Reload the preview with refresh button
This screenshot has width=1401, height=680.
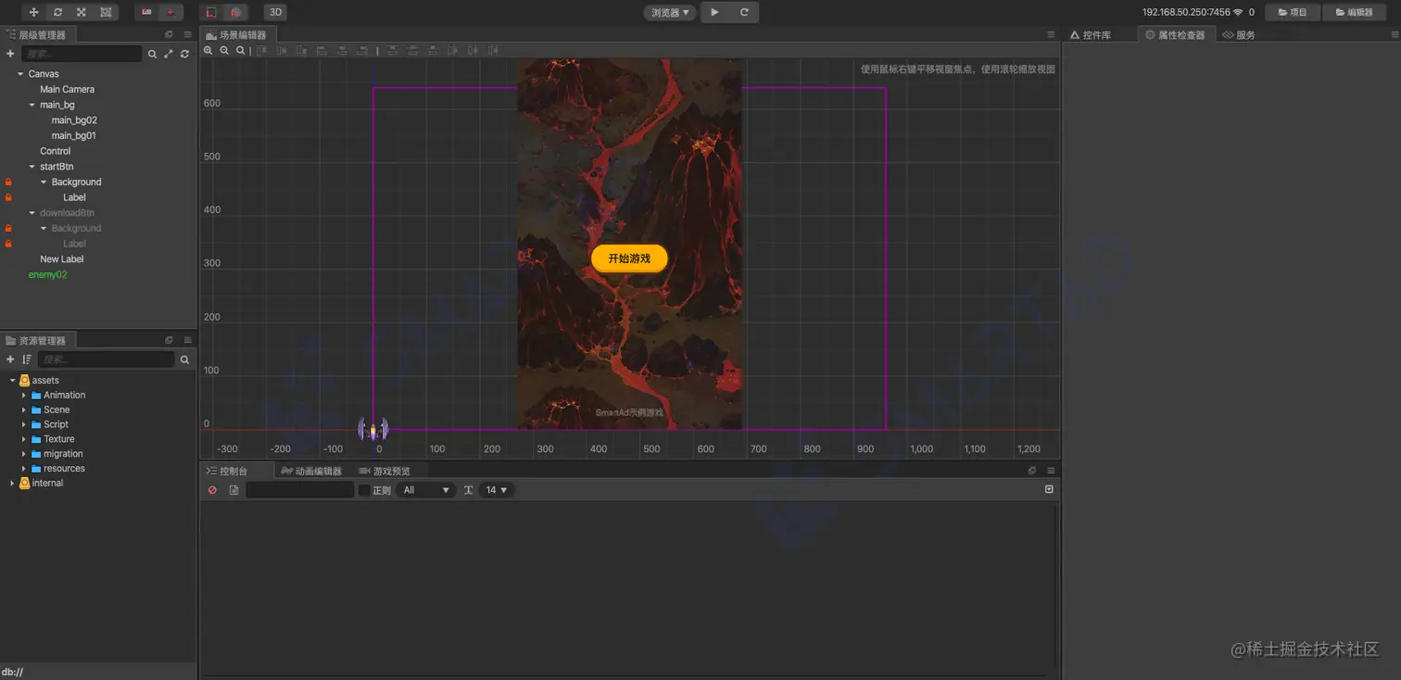coord(744,12)
